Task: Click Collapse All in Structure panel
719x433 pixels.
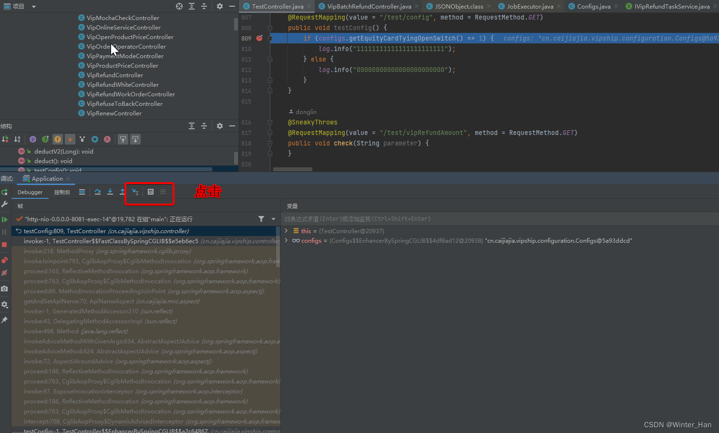Action: (204, 126)
